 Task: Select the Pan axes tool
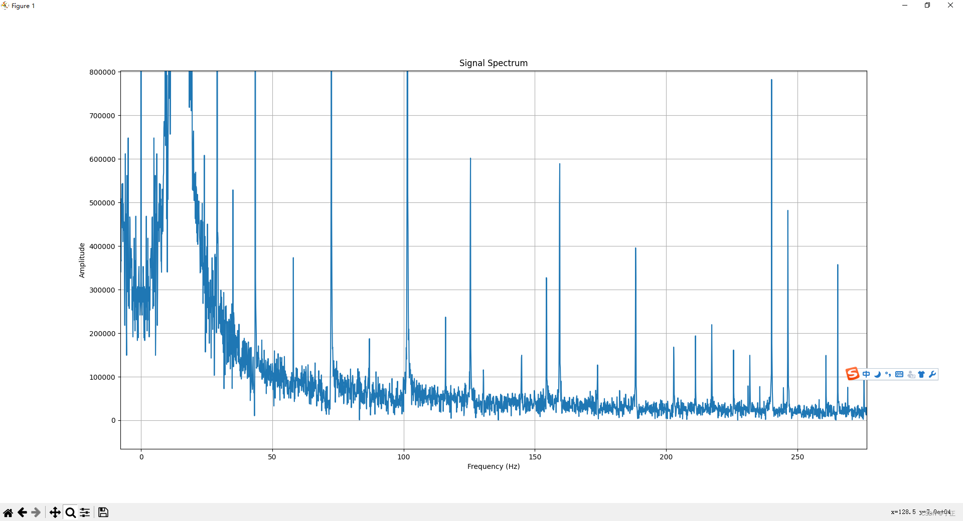tap(55, 512)
